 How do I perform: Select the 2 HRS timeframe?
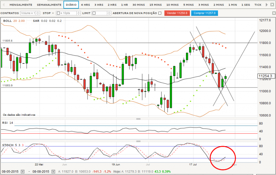click(x=112, y=5)
